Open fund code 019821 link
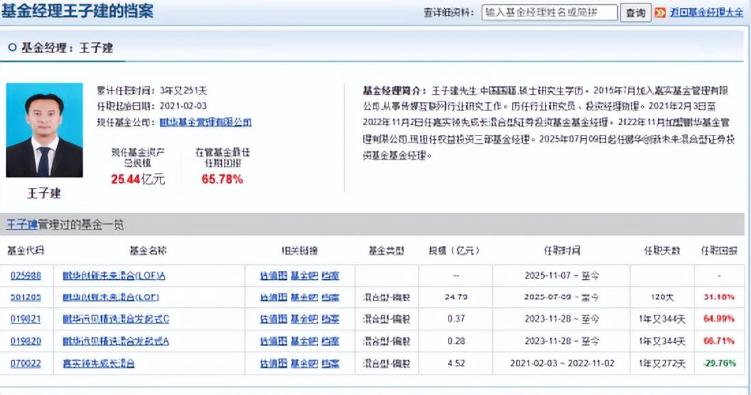This screenshot has height=395, width=751. pyautogui.click(x=25, y=319)
